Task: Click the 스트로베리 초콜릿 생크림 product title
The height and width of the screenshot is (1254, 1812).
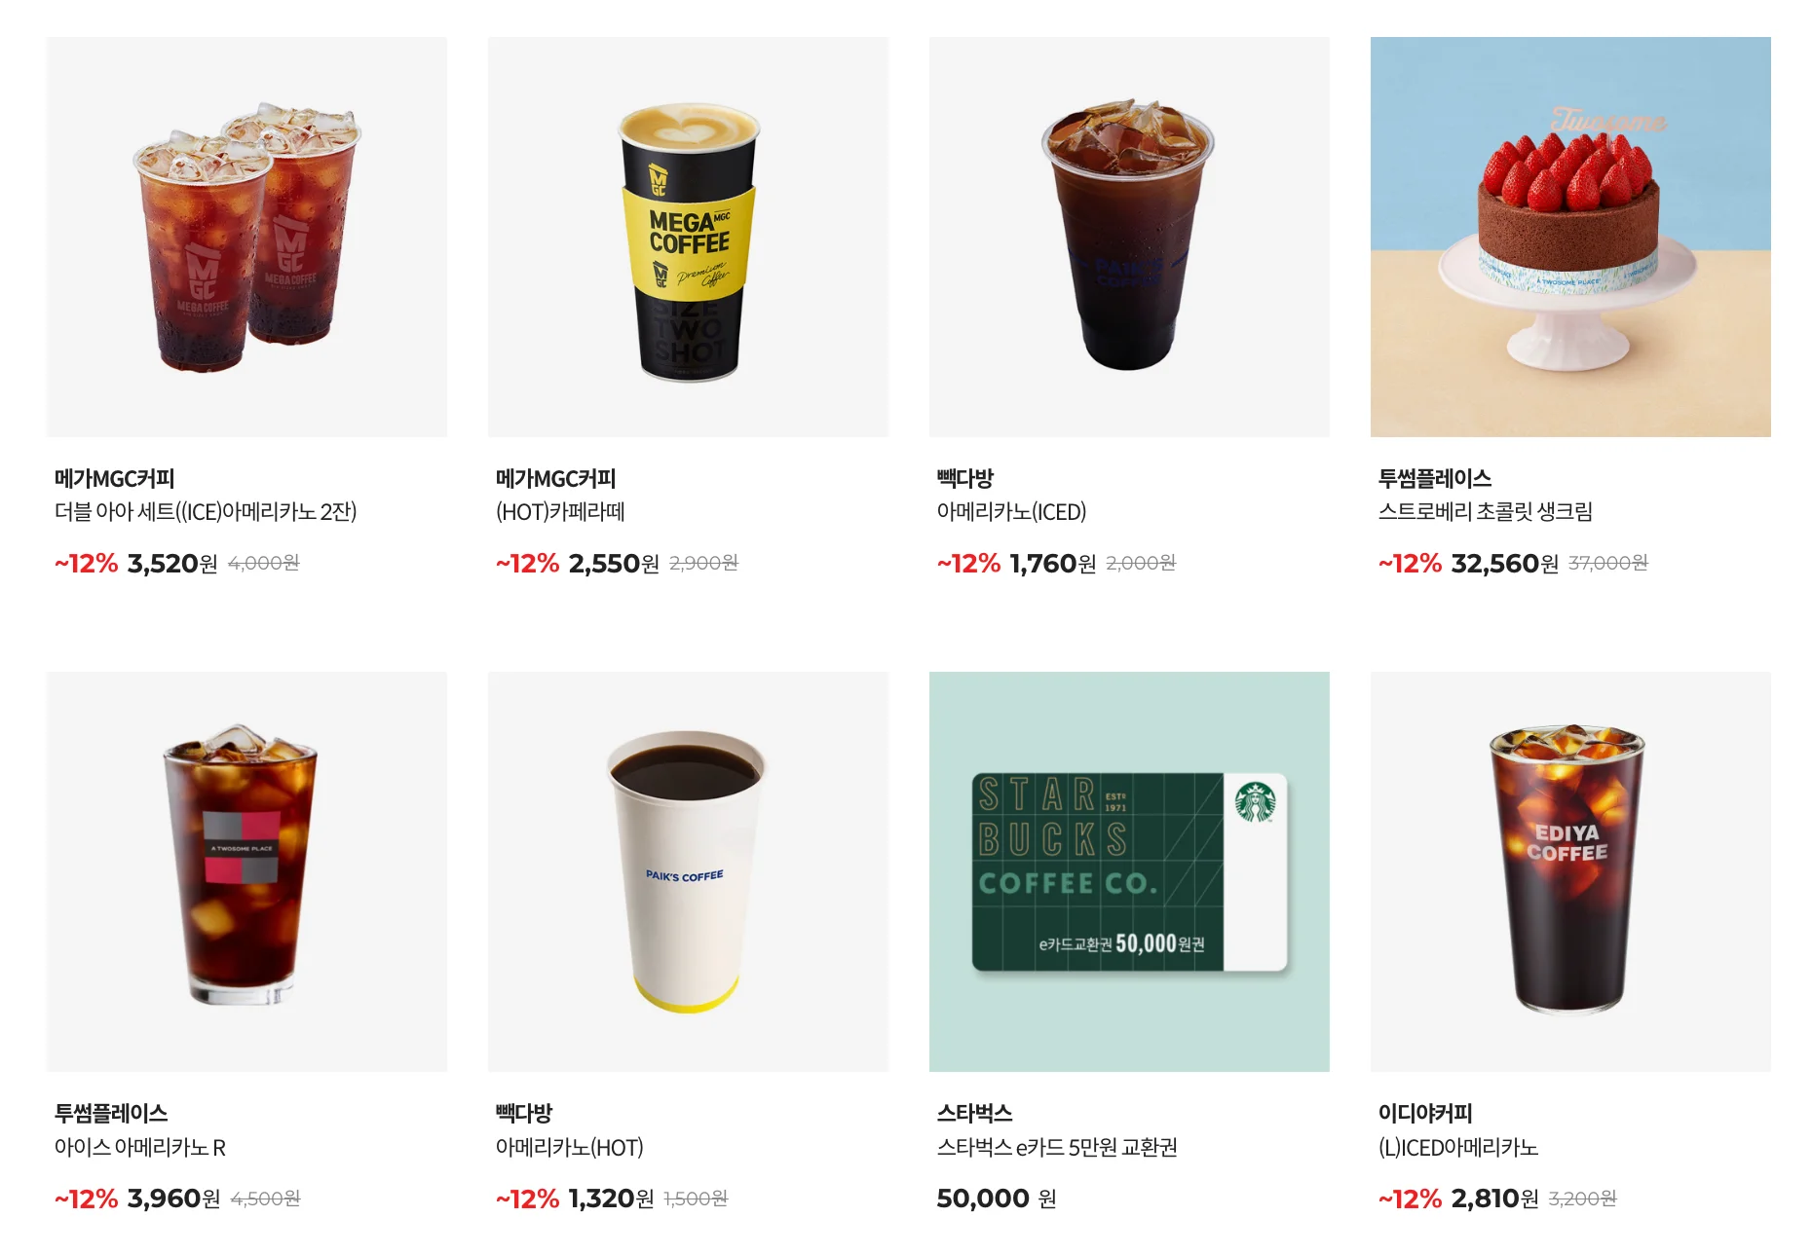Action: point(1485,511)
